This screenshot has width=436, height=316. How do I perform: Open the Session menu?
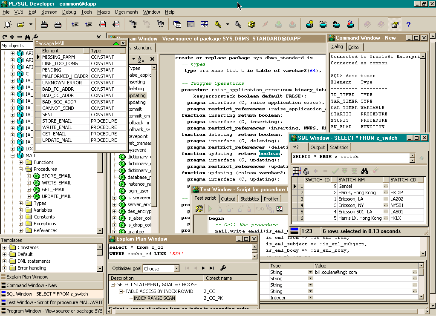49,12
